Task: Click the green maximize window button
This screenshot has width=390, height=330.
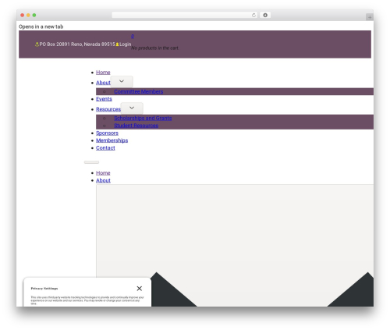Action: tap(34, 15)
